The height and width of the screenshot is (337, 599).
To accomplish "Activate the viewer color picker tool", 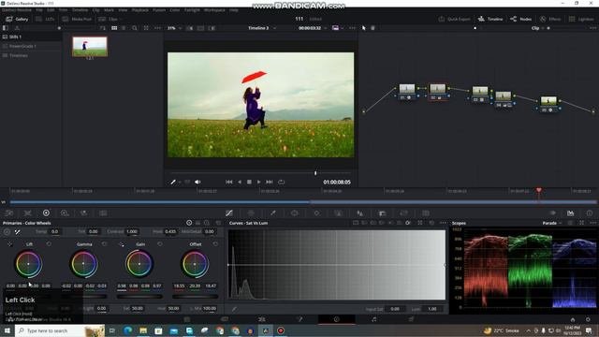I will [173, 183].
